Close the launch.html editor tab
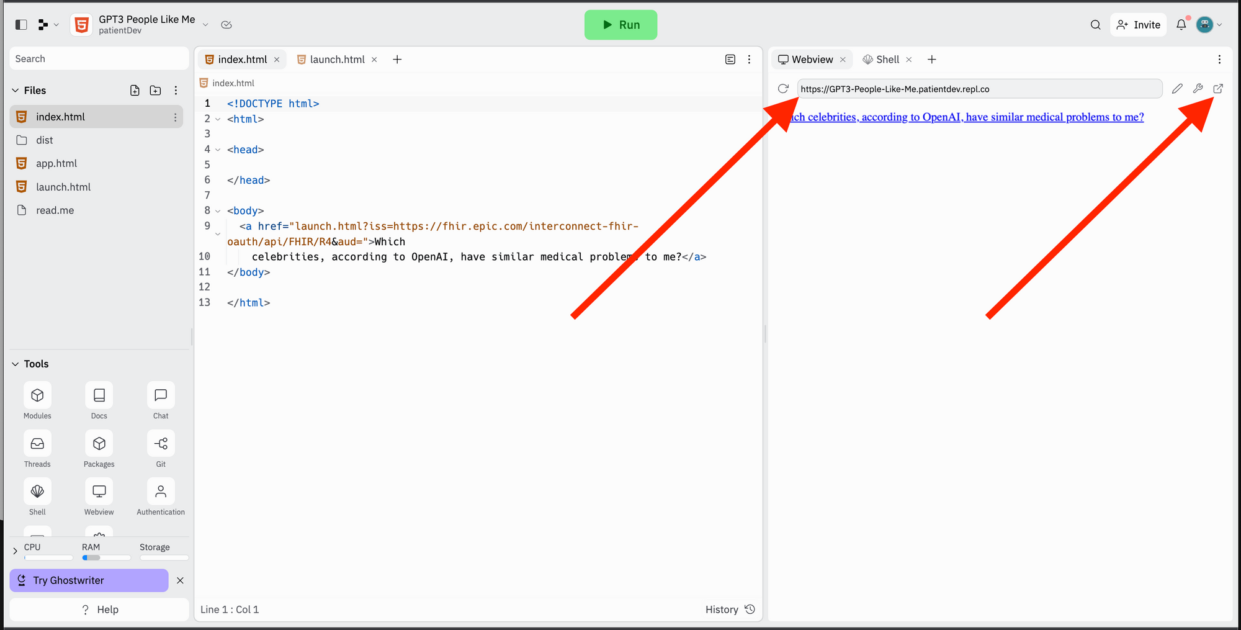The height and width of the screenshot is (630, 1241). [374, 60]
